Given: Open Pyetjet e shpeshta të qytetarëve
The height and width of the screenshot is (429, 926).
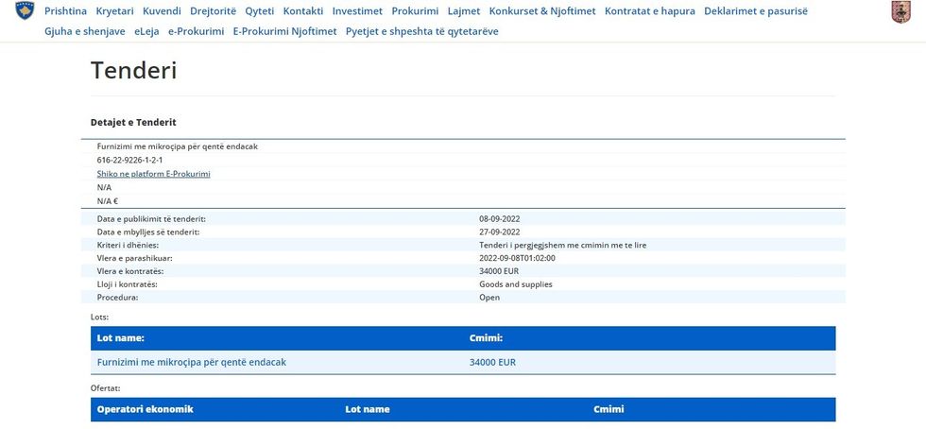Looking at the screenshot, I should click(421, 31).
